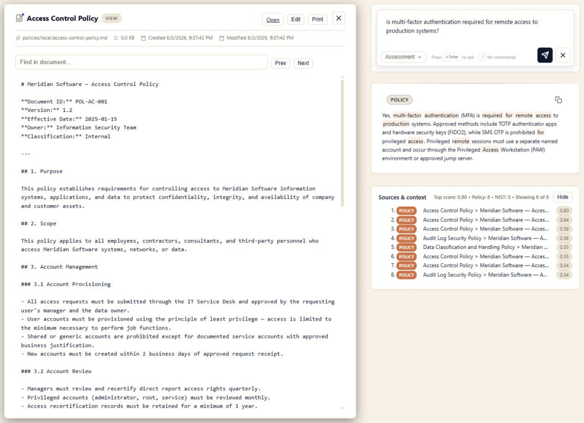Click the Effective Date 2025-01-15 line

pyautogui.click(x=69, y=119)
